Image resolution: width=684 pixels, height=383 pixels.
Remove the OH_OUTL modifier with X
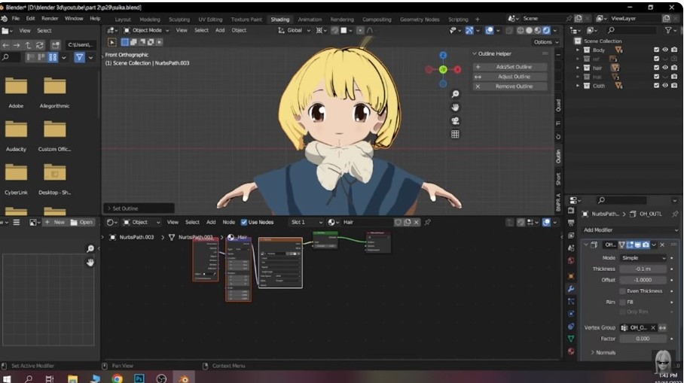662,245
